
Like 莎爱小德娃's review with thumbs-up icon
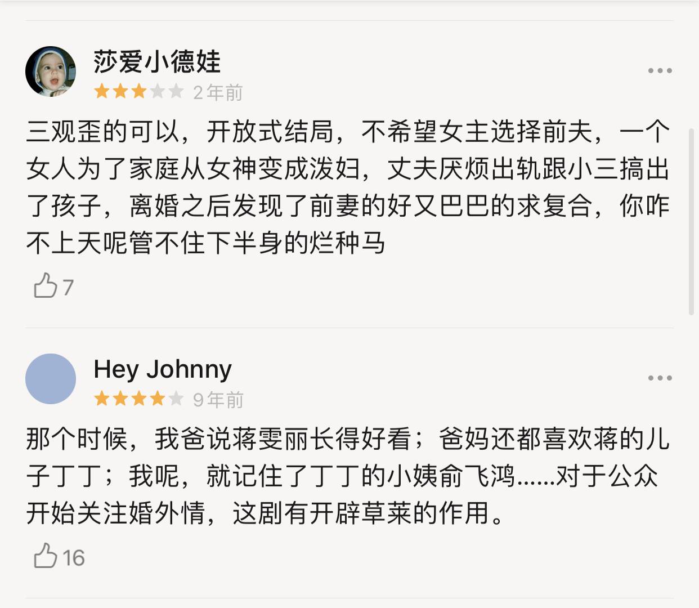coord(46,285)
